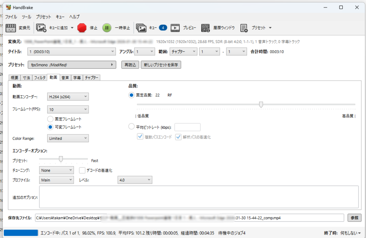The image size is (366, 238).
Task: Expand the フレームレート(FPS) dropdown
Action: tap(68, 109)
